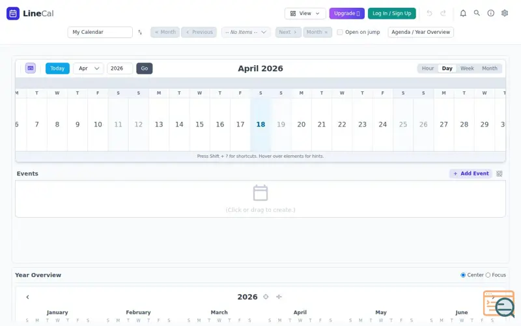Open the info circle icon

(491, 13)
